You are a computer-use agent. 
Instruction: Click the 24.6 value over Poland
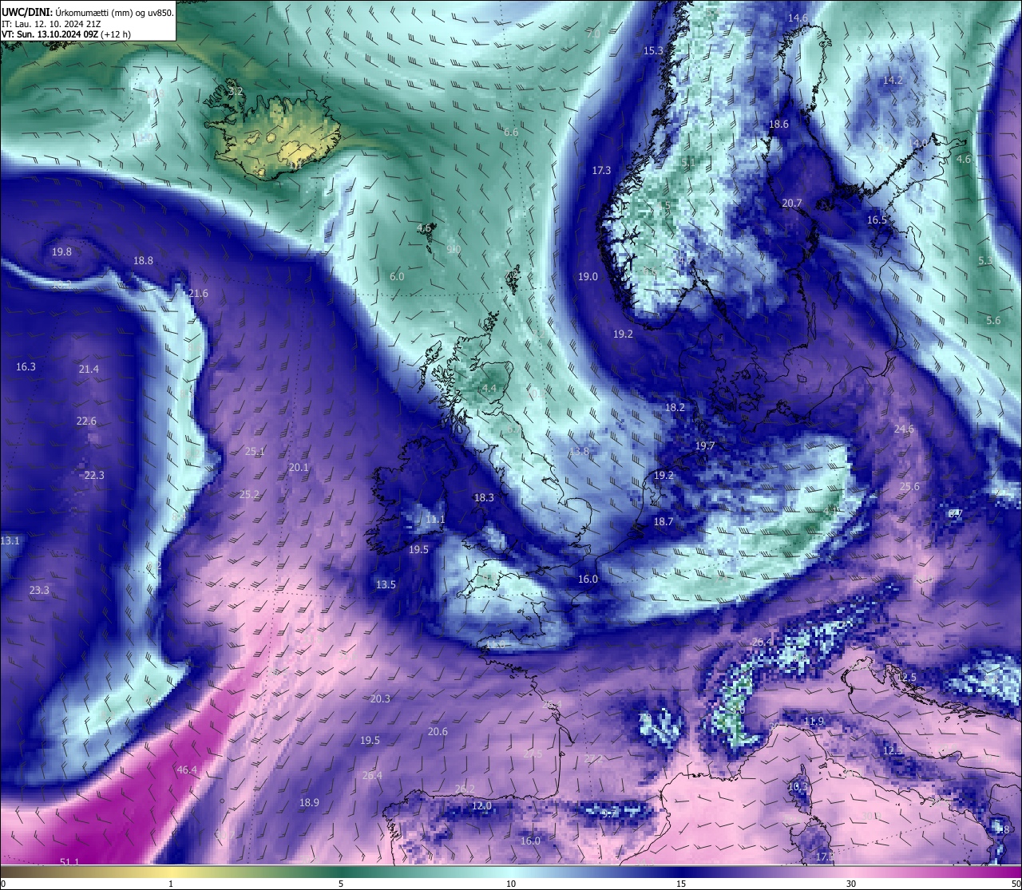[x=904, y=429]
